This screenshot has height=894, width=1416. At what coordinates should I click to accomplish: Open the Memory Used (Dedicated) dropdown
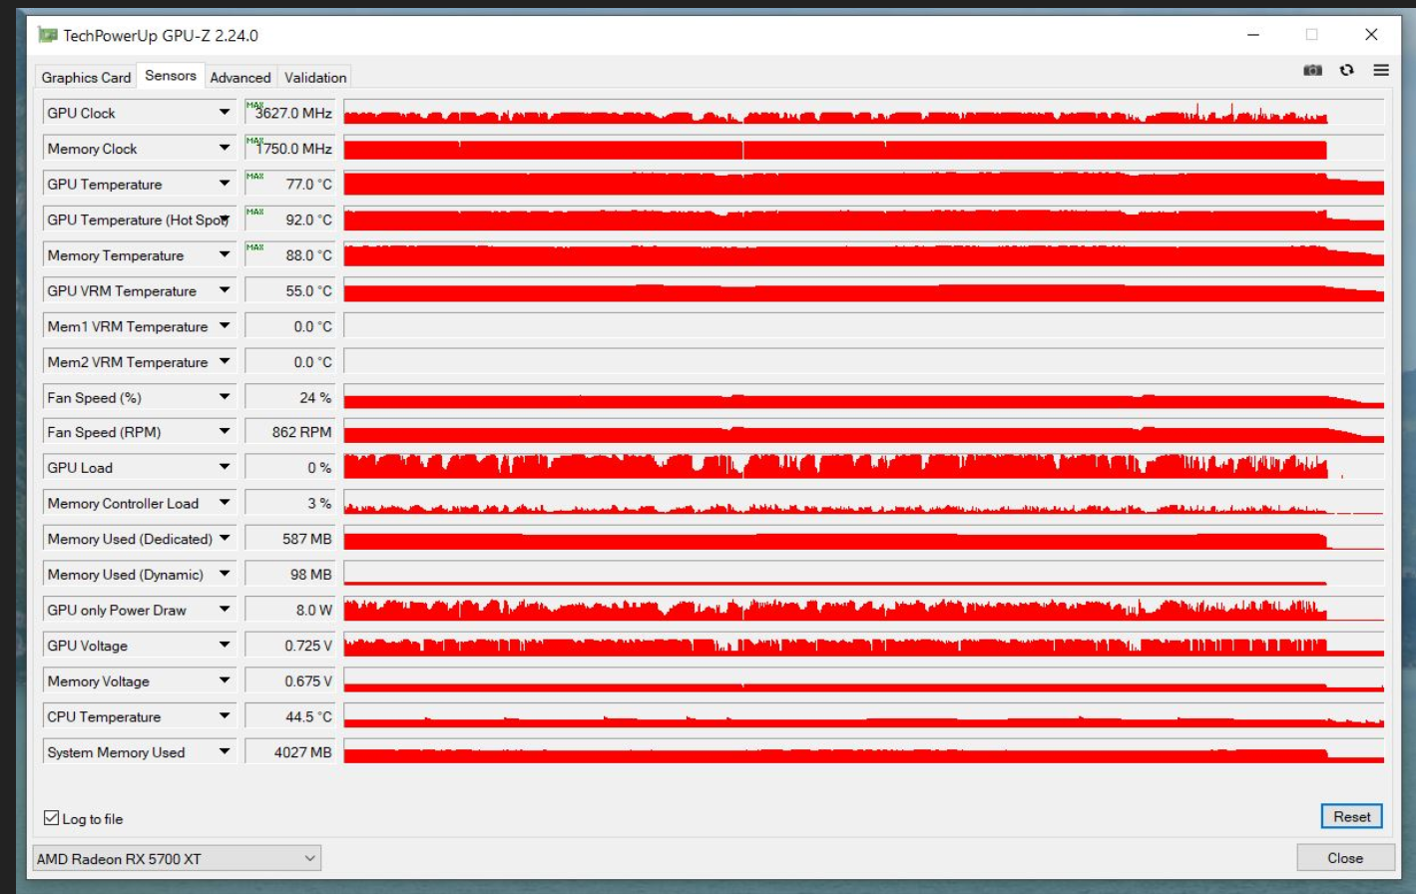click(x=225, y=539)
